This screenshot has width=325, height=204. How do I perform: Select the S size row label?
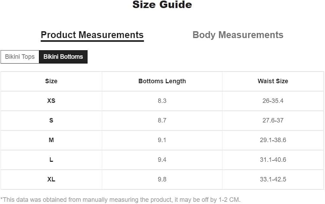point(51,120)
